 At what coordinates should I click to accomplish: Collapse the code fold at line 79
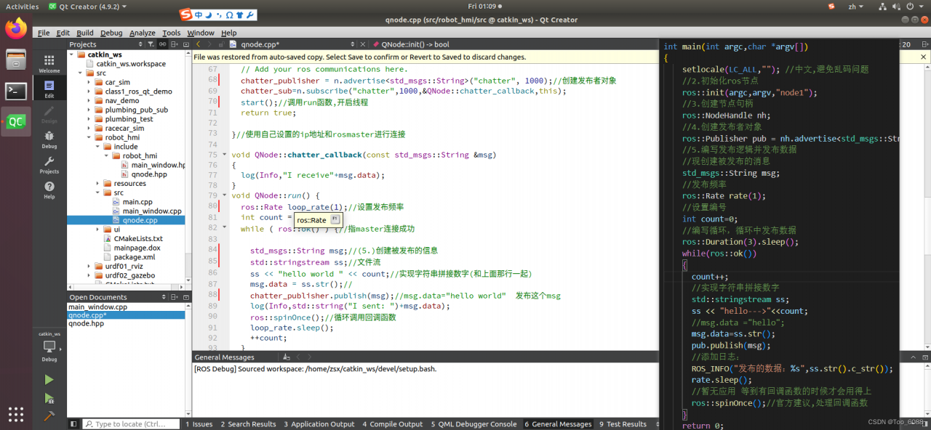(x=225, y=195)
